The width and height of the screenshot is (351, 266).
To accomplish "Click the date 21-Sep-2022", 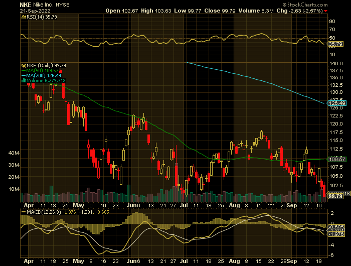I will pyautogui.click(x=35, y=11).
